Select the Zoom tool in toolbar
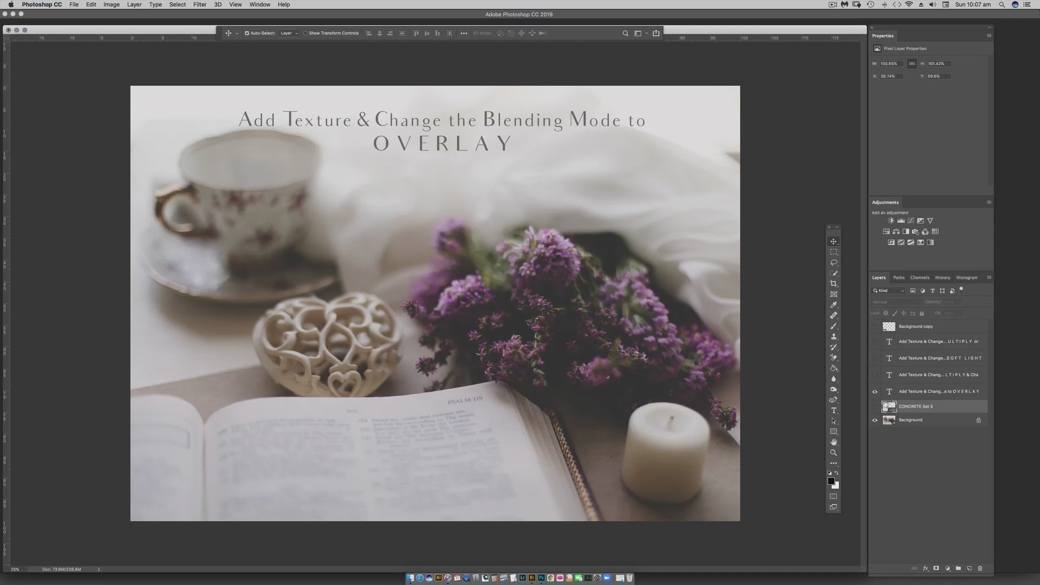 pyautogui.click(x=834, y=453)
